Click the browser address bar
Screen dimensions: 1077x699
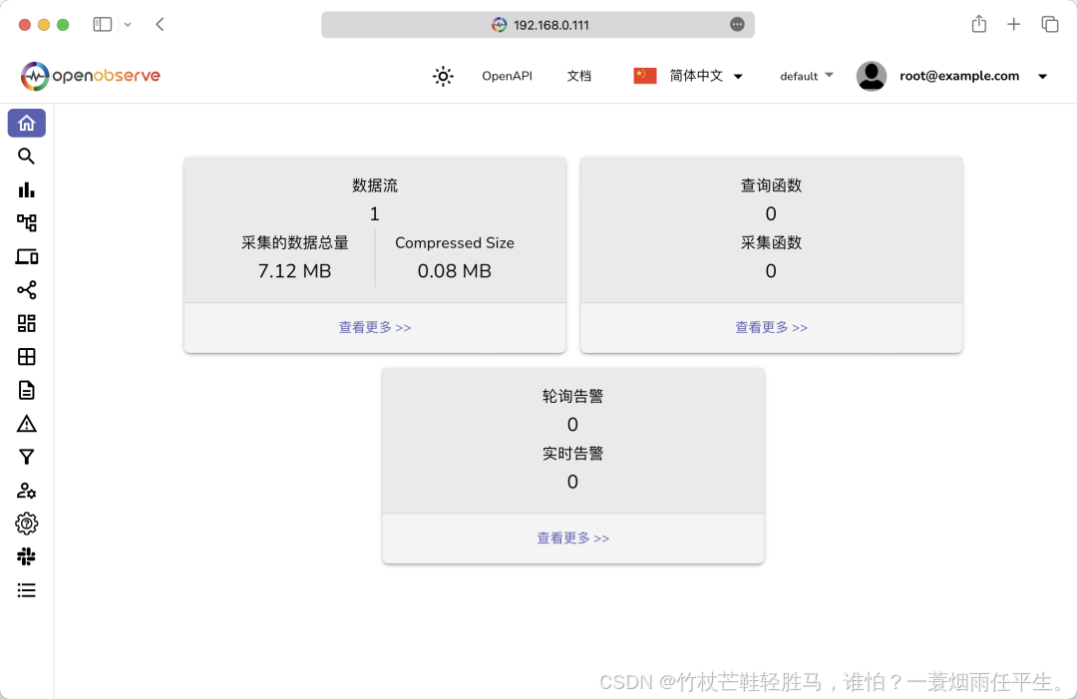click(x=538, y=24)
